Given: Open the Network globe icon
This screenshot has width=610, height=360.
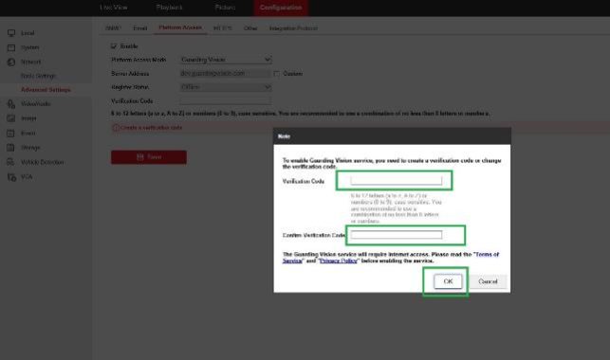Looking at the screenshot, I should 11,63.
